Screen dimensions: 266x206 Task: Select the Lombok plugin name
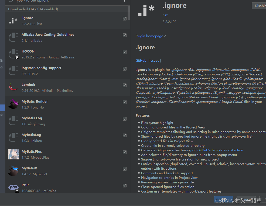pyautogui.click(x=28, y=85)
